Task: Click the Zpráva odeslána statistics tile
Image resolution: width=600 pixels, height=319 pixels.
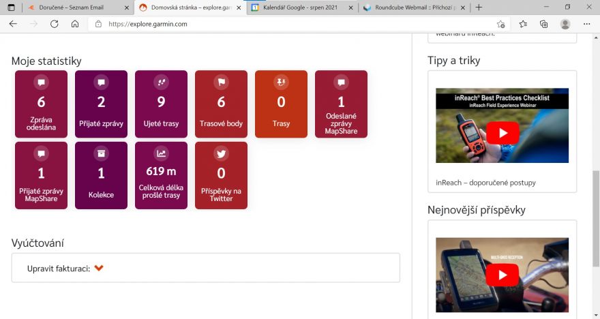Action: click(x=41, y=104)
